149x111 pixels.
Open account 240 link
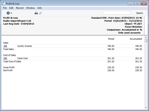coord(5,58)
